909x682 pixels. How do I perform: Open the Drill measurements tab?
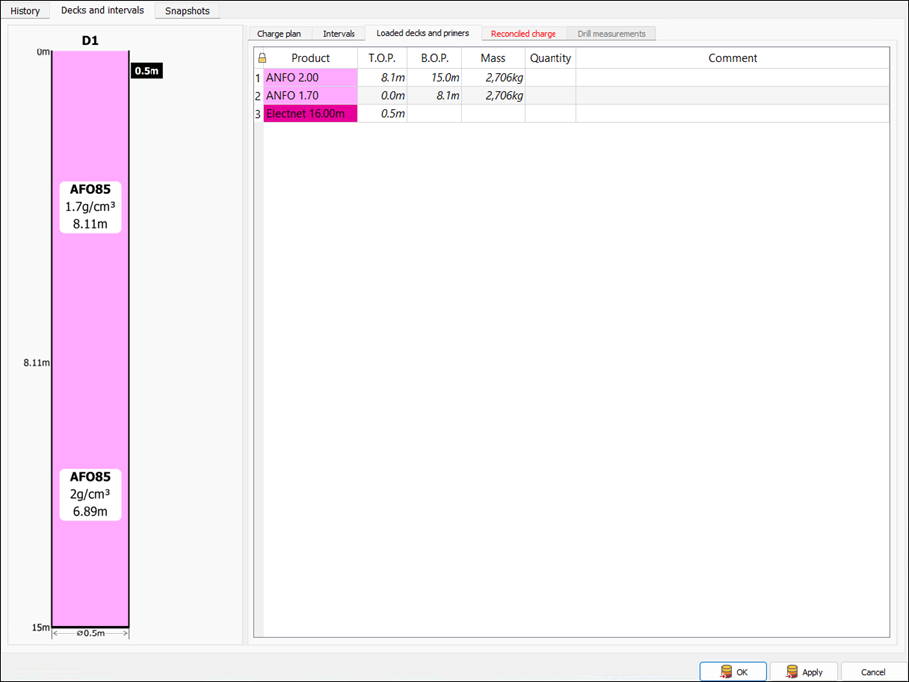point(611,33)
